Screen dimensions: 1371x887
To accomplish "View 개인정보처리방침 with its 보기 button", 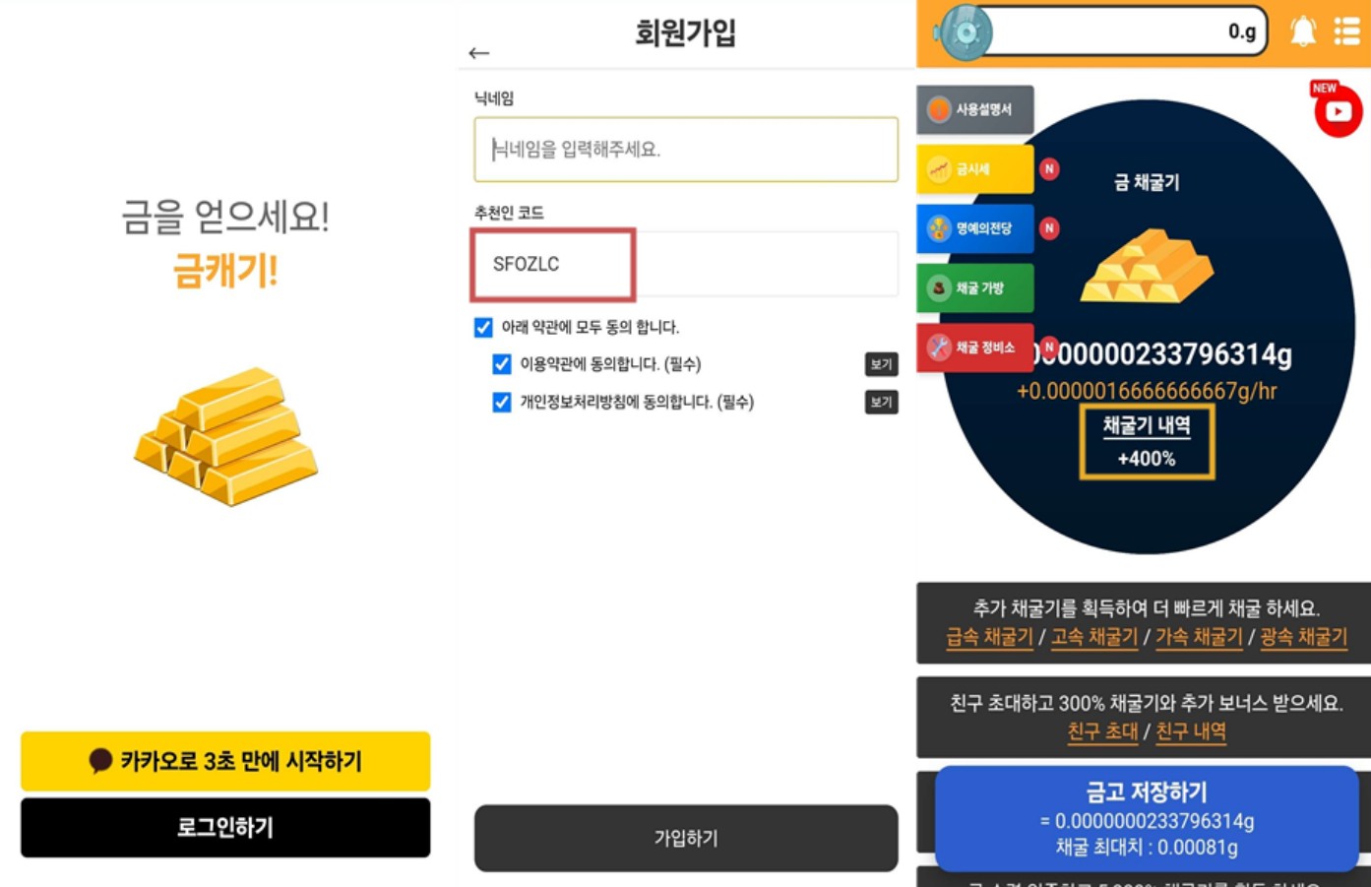I will click(881, 402).
